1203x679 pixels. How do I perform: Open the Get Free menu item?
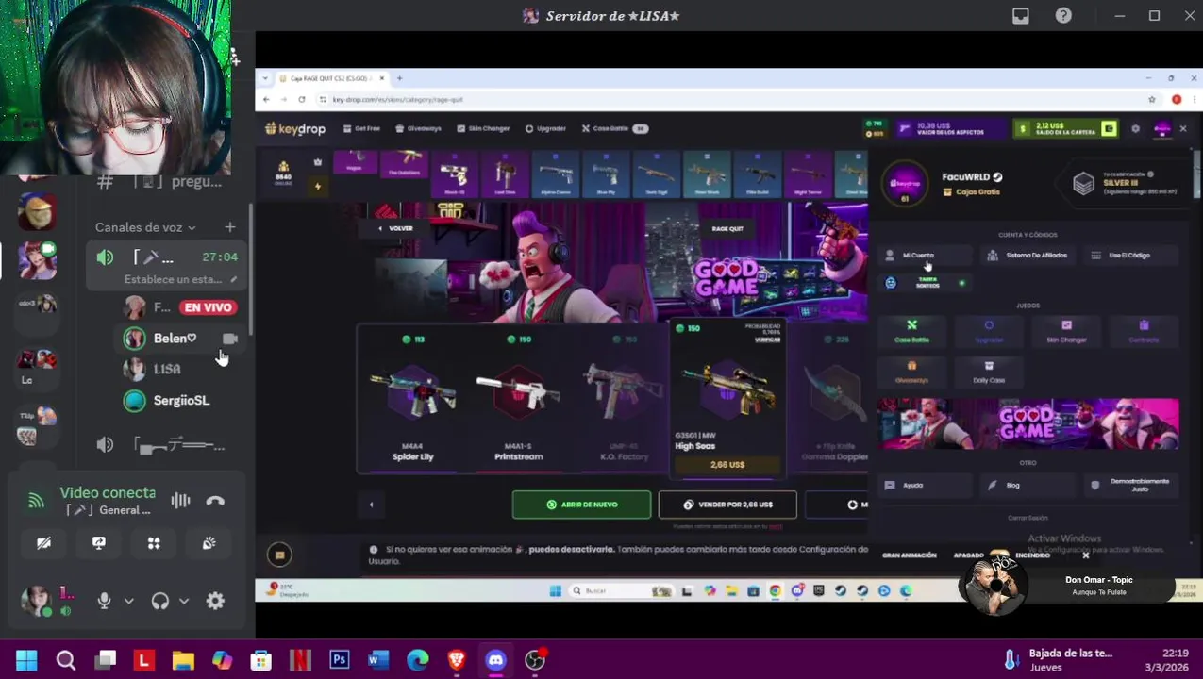pyautogui.click(x=361, y=128)
